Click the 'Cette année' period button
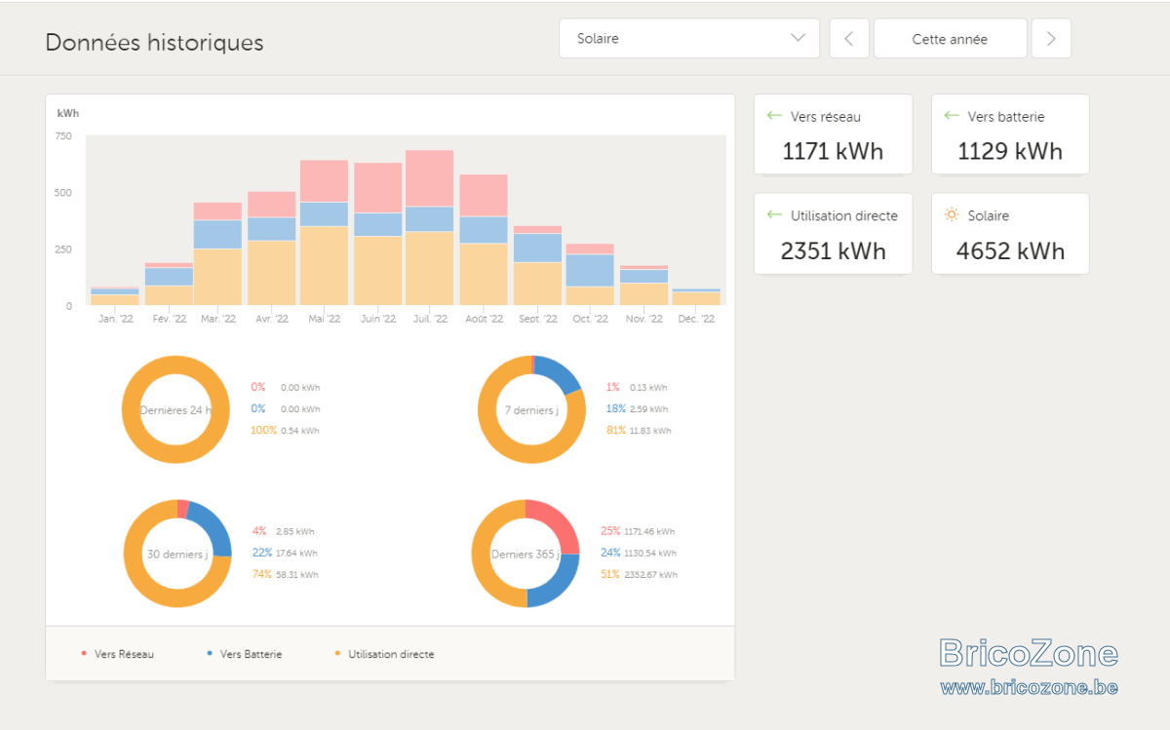The width and height of the screenshot is (1170, 730). [x=950, y=39]
